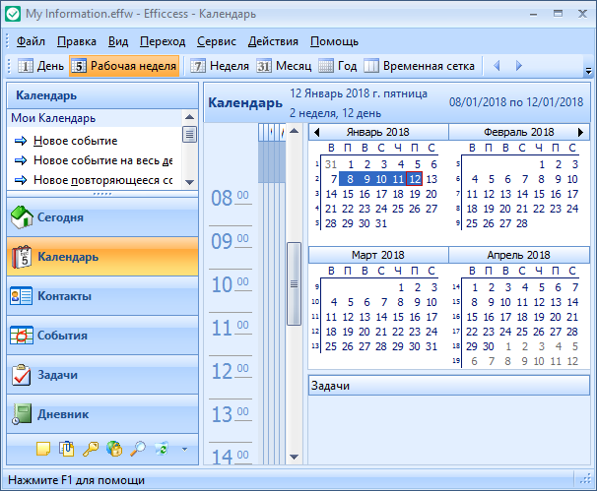Click the recycle bin icon
597x491 pixels.
tap(162, 449)
